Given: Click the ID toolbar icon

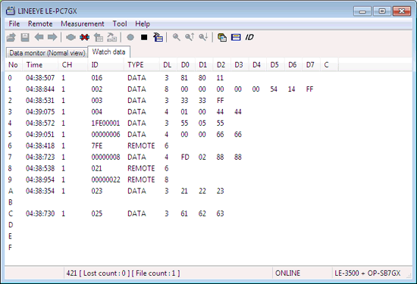Looking at the screenshot, I should click(x=249, y=37).
